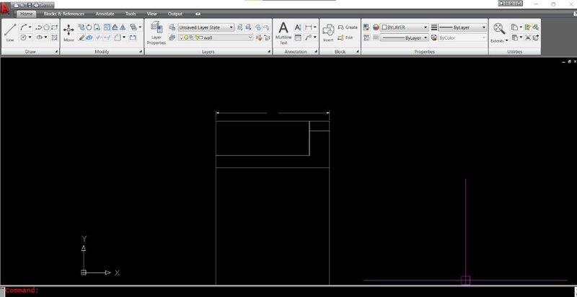Toggle the ribbon minimize button after Output tab
Screen dimensions: 577x297
pos(198,14)
